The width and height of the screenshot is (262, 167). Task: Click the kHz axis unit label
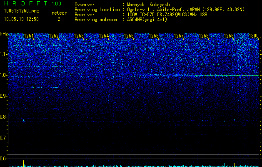point(4,34)
